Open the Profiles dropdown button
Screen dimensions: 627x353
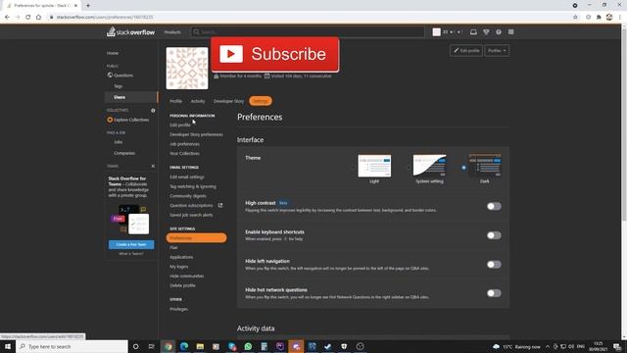tap(497, 51)
